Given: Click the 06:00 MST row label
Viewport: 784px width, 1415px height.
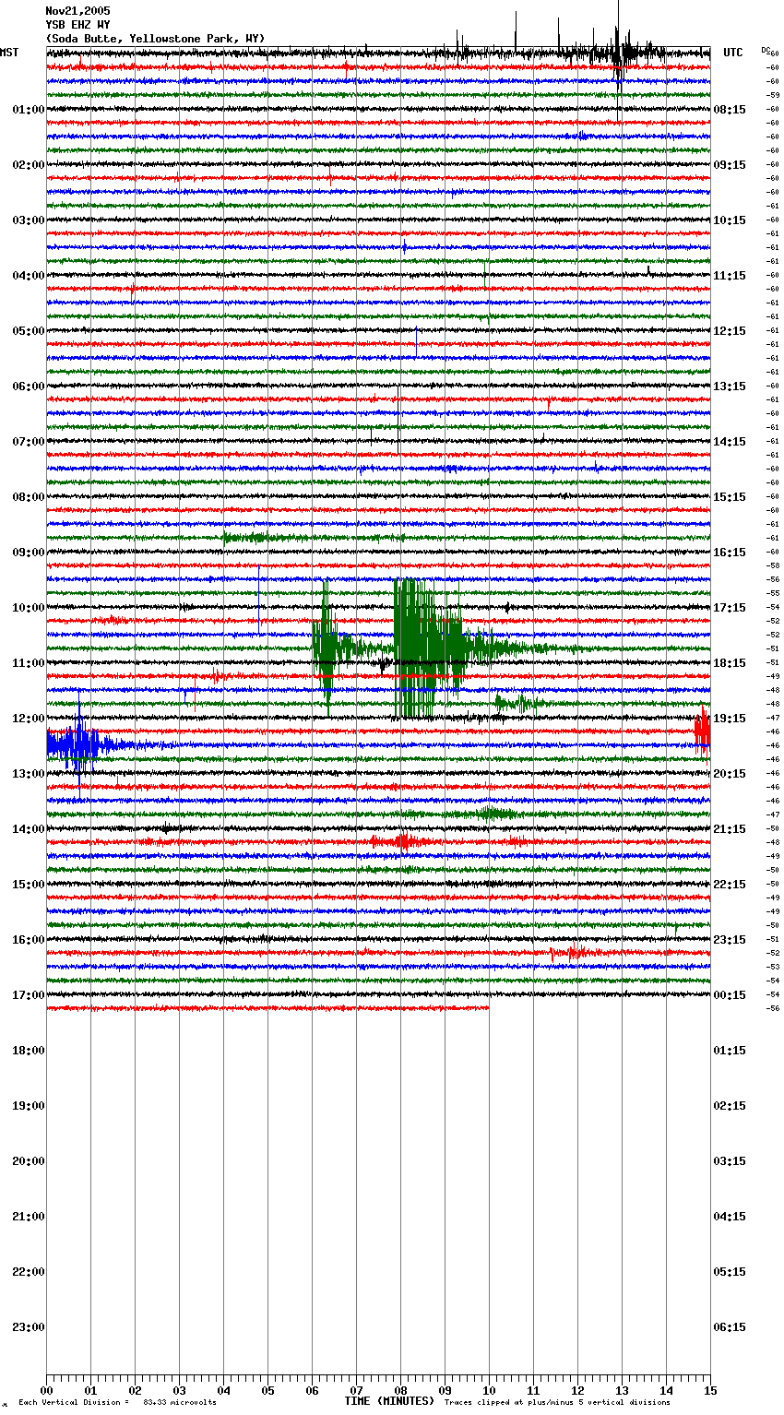Looking at the screenshot, I should pos(29,386).
